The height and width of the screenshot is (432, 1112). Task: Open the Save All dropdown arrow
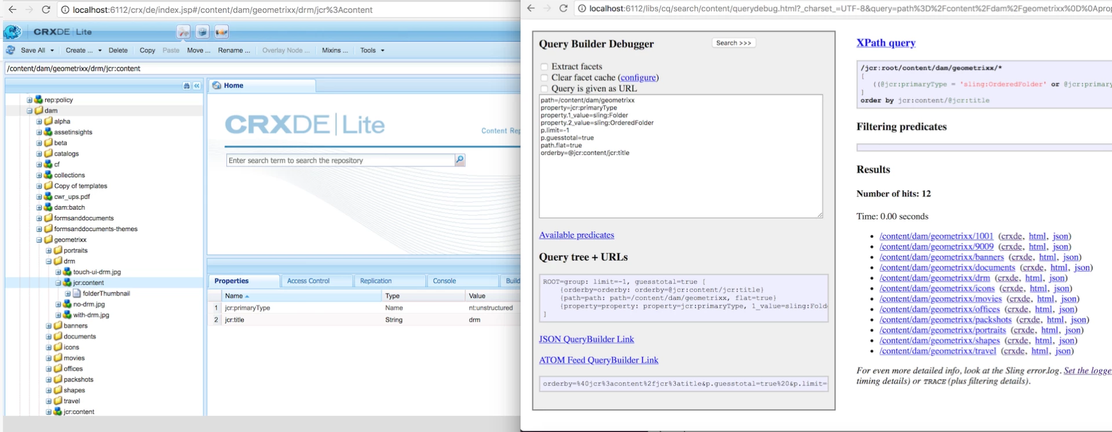(x=52, y=50)
